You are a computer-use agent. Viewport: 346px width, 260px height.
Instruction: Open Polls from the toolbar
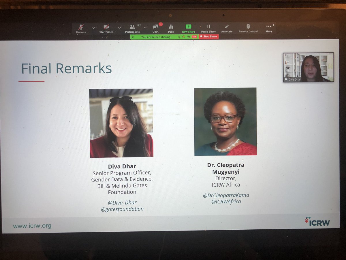(171, 29)
